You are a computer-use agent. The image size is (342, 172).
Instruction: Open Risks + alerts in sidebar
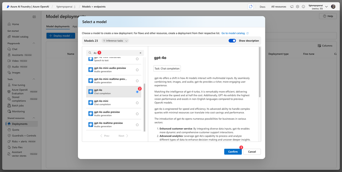(x=22, y=142)
